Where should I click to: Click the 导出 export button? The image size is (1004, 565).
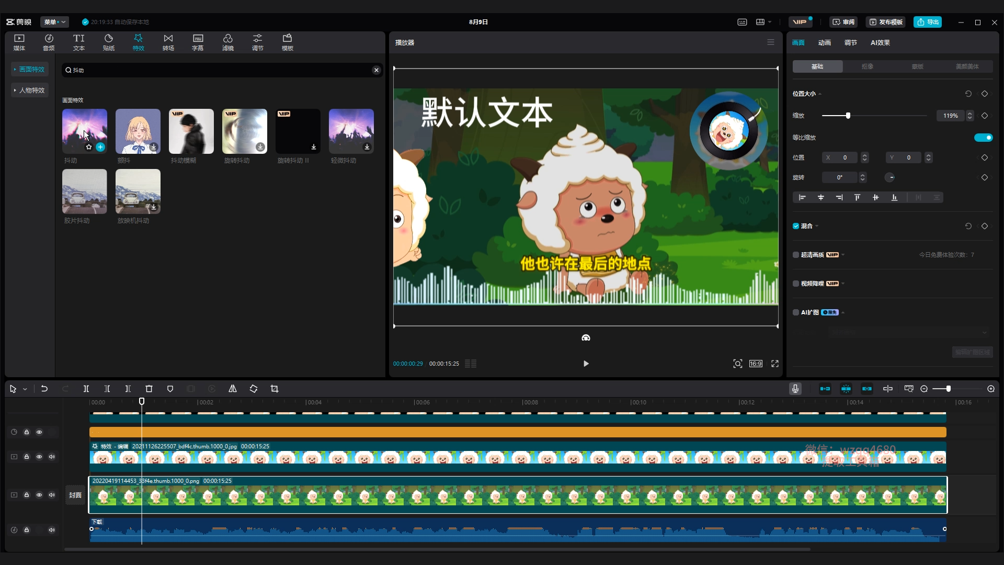928,22
